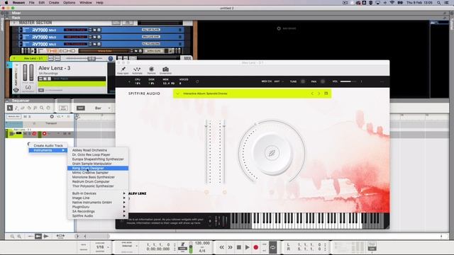Expand the Spitfire Audio submenu
The image size is (454, 255).
click(98, 215)
